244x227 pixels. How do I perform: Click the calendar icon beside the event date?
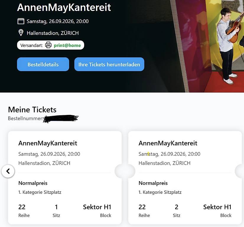(x=21, y=21)
